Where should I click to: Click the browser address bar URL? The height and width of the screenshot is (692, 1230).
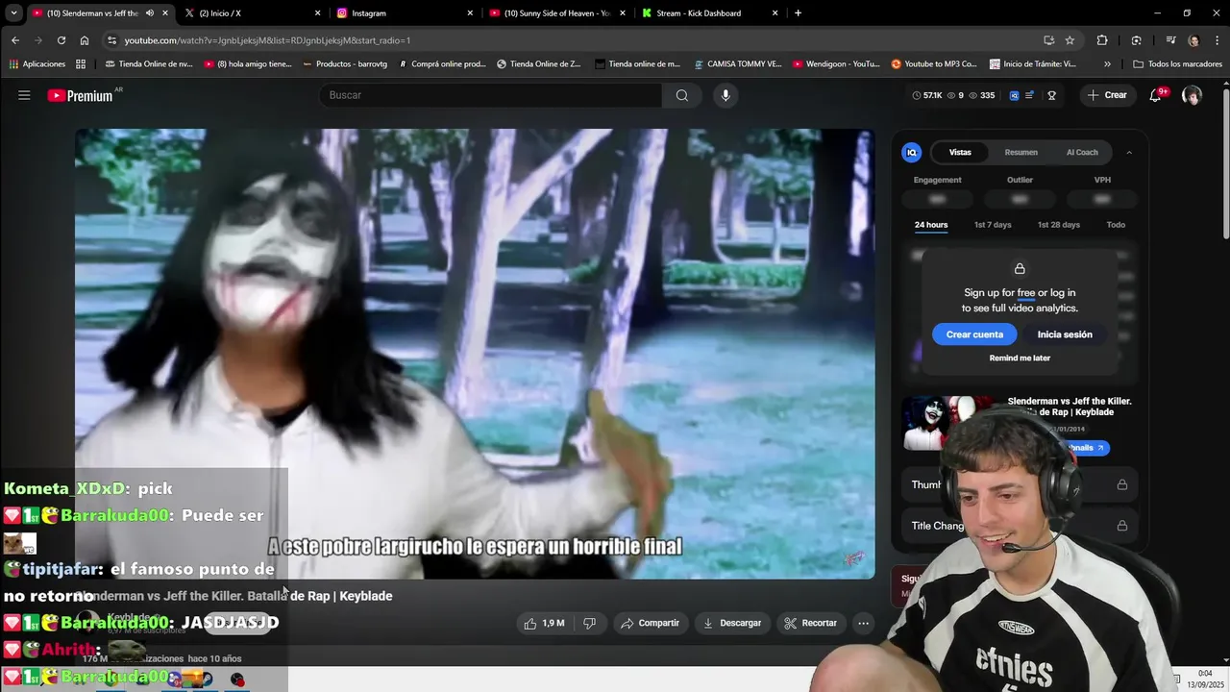[x=267, y=40]
